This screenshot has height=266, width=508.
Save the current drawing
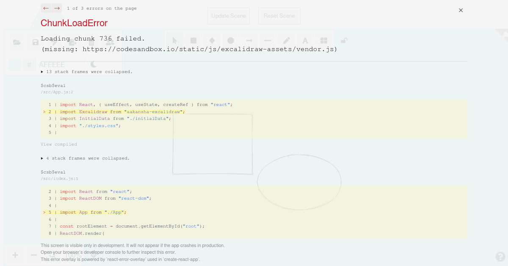[x=36, y=42]
